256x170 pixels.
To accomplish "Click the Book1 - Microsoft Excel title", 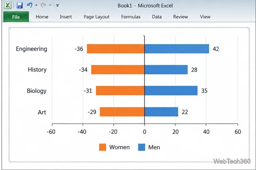I will (x=145, y=6).
